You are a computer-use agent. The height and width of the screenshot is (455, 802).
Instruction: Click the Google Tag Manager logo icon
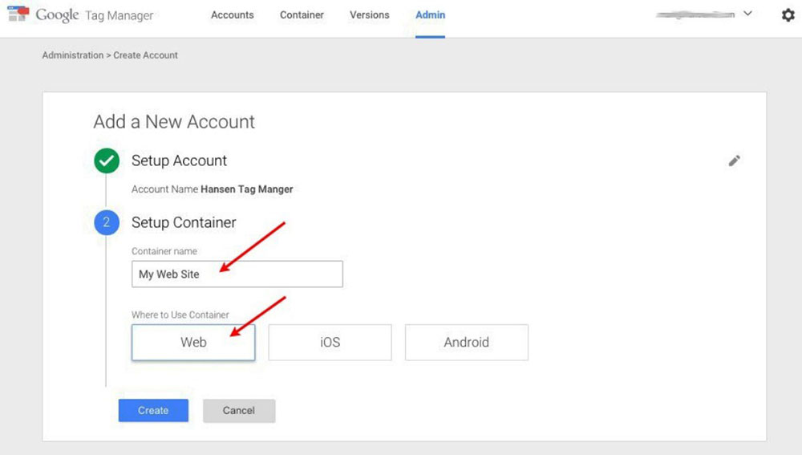(x=18, y=14)
